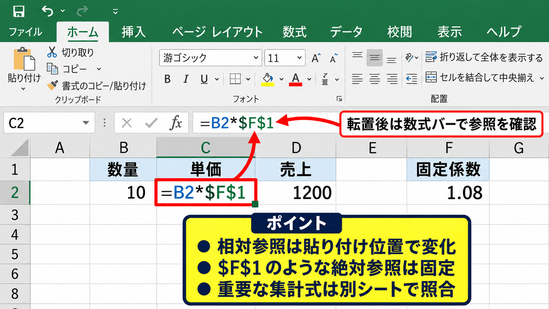This screenshot has height=309, width=549.
Task: Align text left
Action: (x=357, y=78)
